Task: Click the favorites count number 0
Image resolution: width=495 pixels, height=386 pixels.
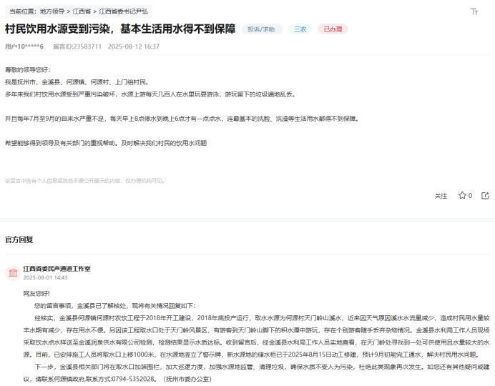Action: coord(471,195)
